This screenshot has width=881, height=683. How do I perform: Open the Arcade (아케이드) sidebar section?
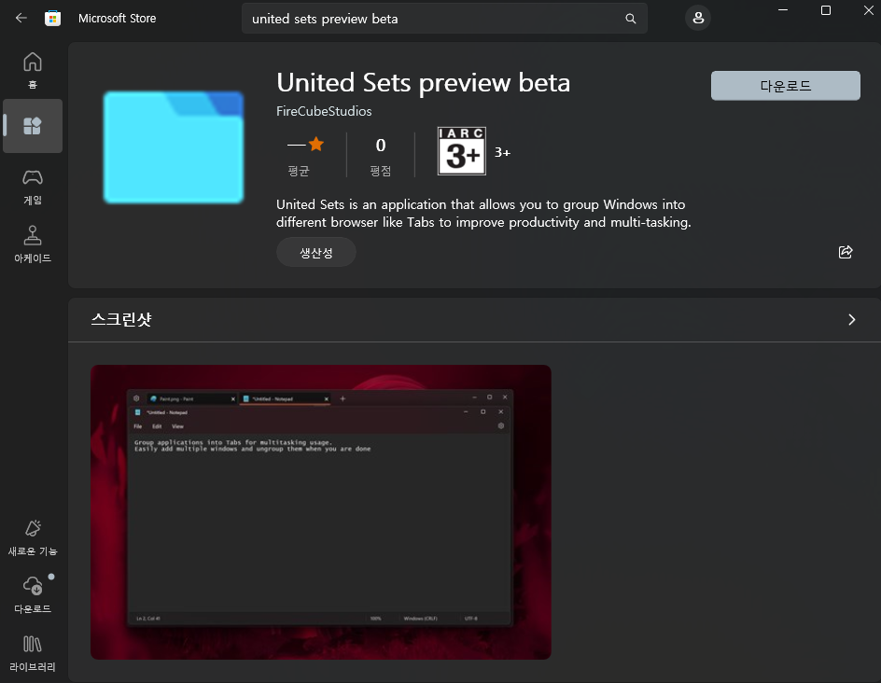coord(33,244)
